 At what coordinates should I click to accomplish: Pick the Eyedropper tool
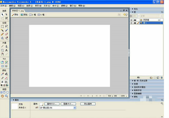click(2, 74)
